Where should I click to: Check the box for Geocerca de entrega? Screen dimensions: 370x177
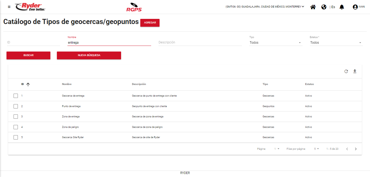click(x=16, y=96)
